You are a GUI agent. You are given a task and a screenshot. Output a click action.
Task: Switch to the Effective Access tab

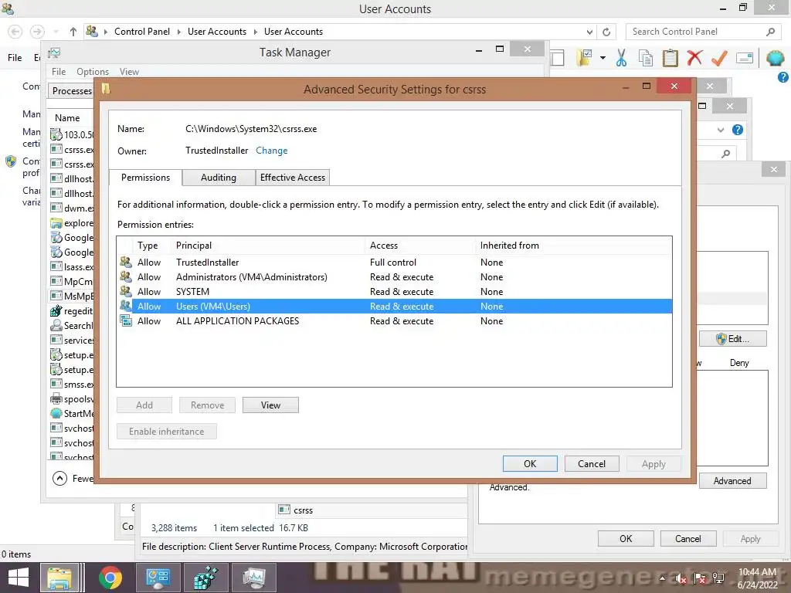[293, 178]
